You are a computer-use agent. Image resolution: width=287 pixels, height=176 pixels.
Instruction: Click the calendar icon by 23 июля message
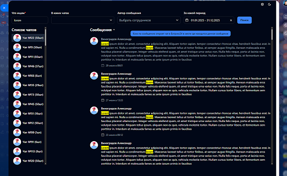(103, 135)
